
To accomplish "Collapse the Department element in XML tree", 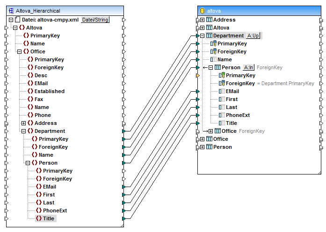I will pyautogui.click(x=24, y=131).
